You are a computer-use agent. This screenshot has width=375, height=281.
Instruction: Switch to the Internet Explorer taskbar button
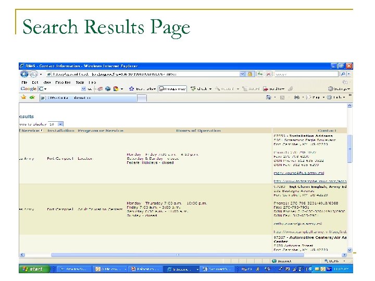(181, 270)
